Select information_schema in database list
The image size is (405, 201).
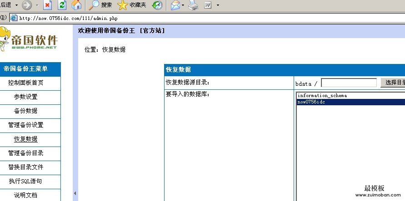(351, 96)
